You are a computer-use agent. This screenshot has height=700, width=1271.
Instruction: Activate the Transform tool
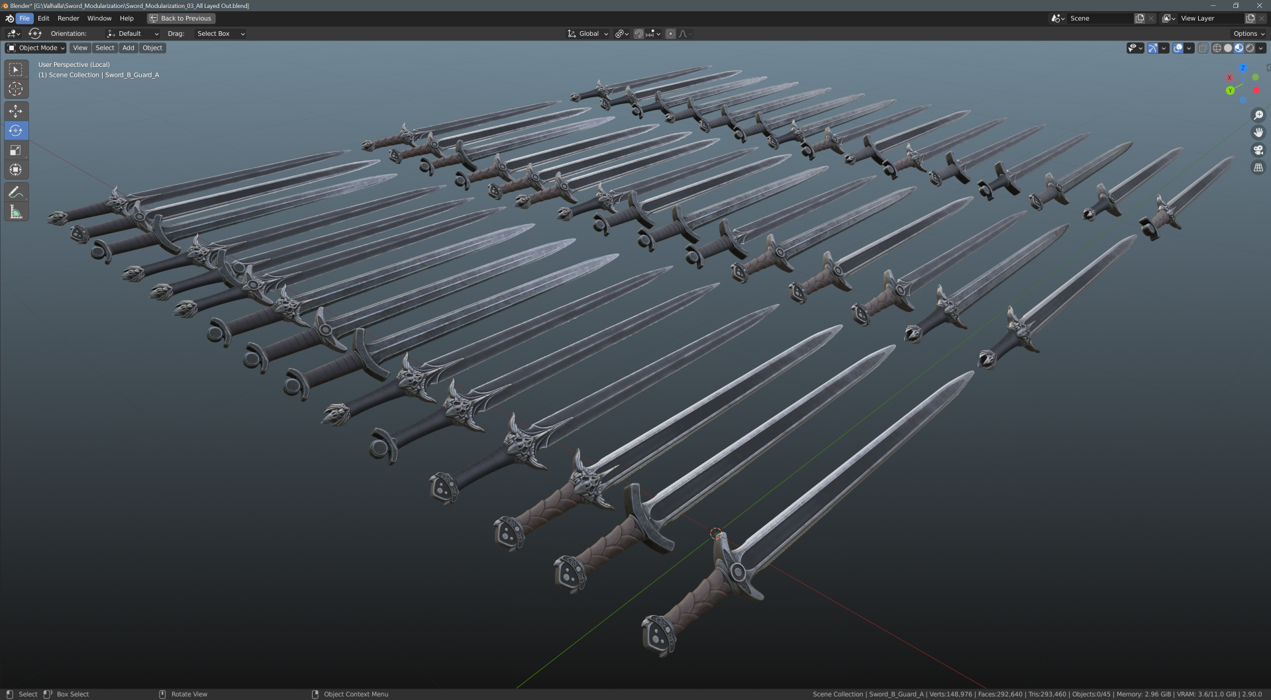click(x=15, y=170)
